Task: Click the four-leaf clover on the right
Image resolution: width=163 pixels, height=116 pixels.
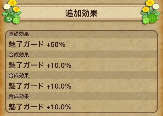Action: click(152, 19)
